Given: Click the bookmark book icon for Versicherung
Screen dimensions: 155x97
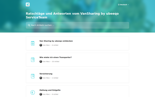Looking at the screenshot, I should pos(33,76).
